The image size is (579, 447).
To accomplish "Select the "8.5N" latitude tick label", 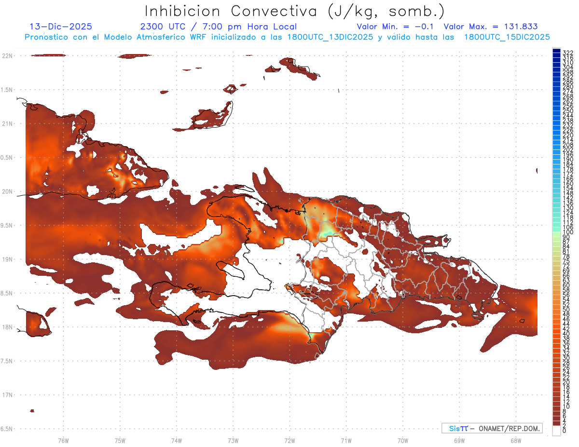I will (x=7, y=293).
